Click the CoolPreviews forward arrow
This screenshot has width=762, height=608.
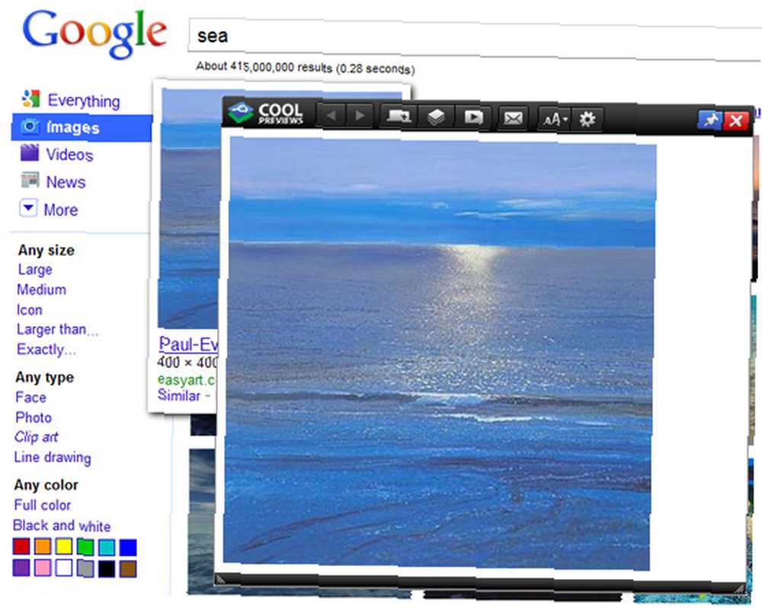(x=360, y=116)
